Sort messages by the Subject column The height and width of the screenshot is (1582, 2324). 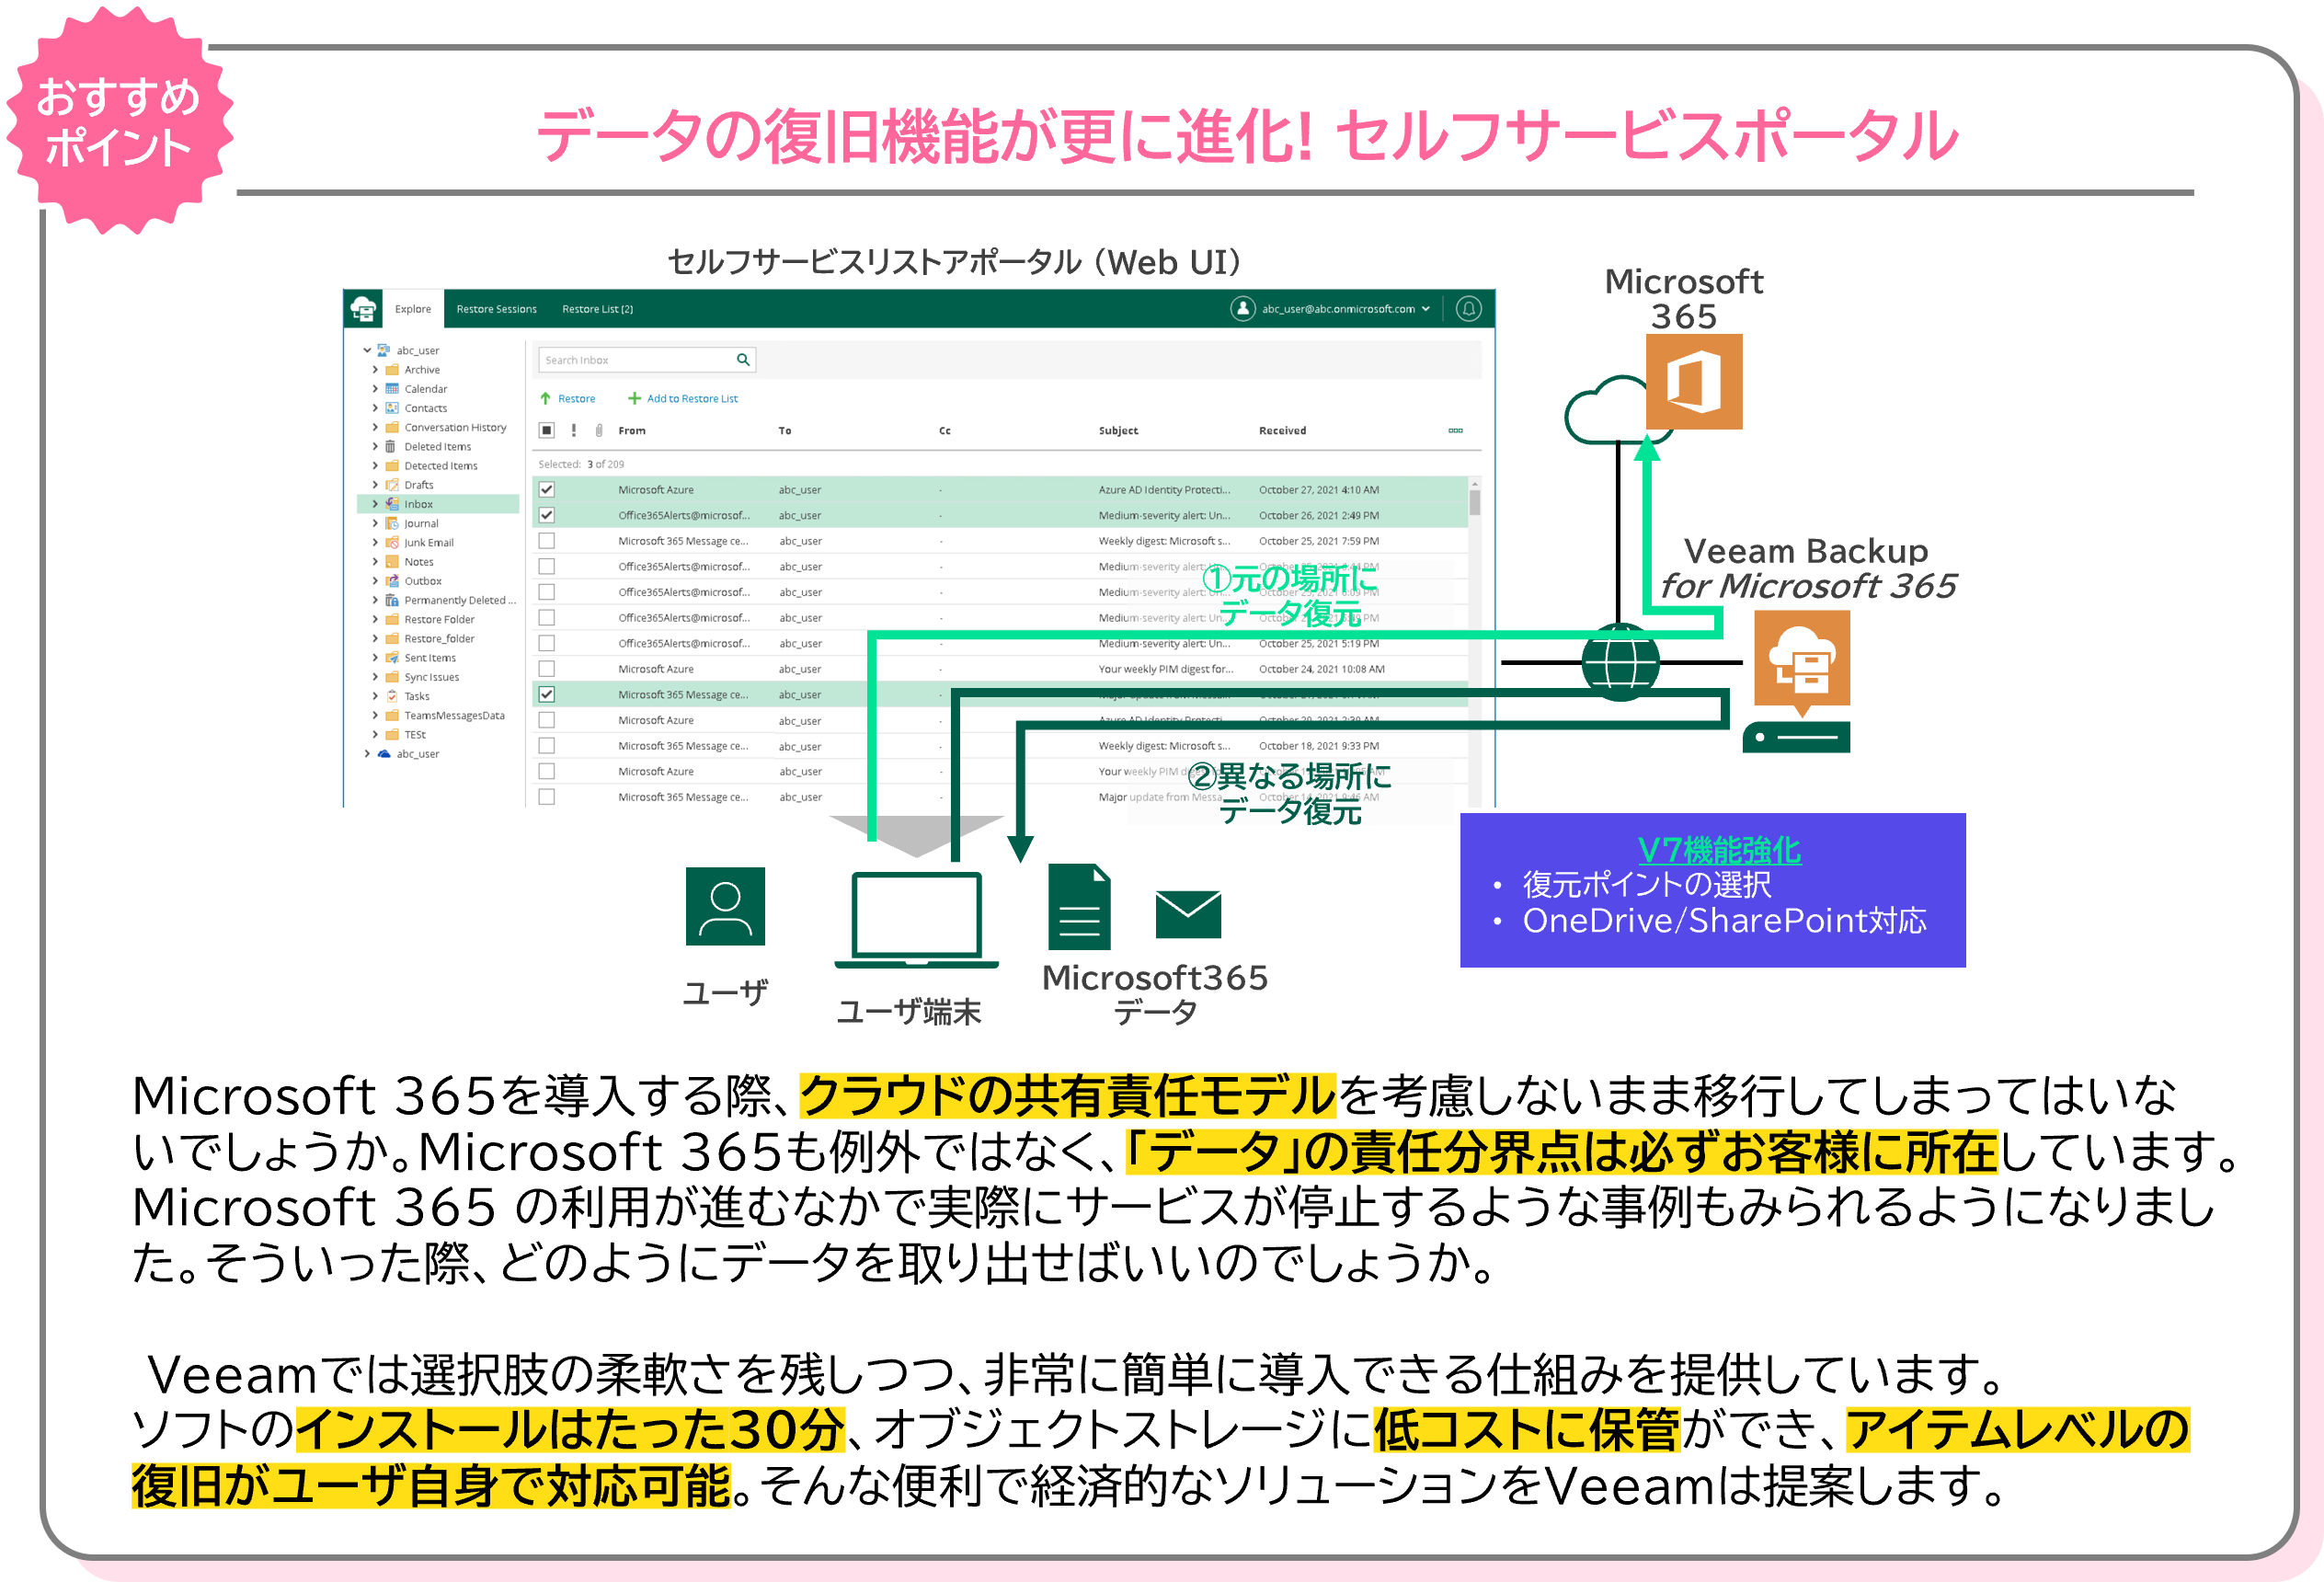click(x=1118, y=431)
